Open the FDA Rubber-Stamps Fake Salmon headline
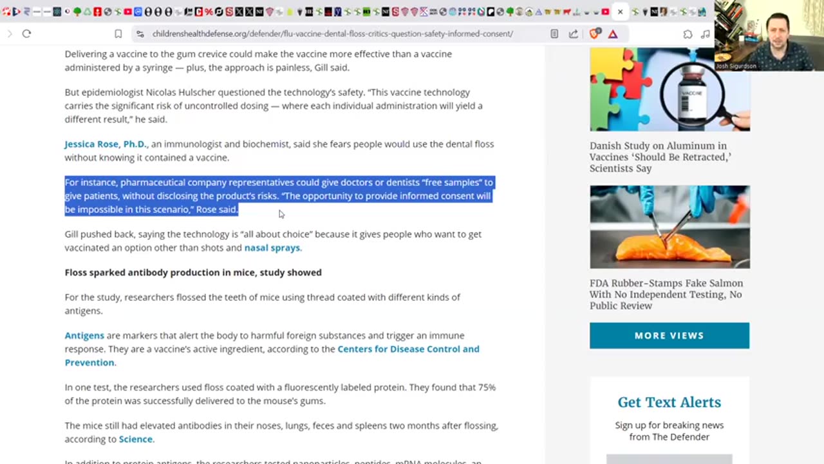 pyautogui.click(x=666, y=295)
